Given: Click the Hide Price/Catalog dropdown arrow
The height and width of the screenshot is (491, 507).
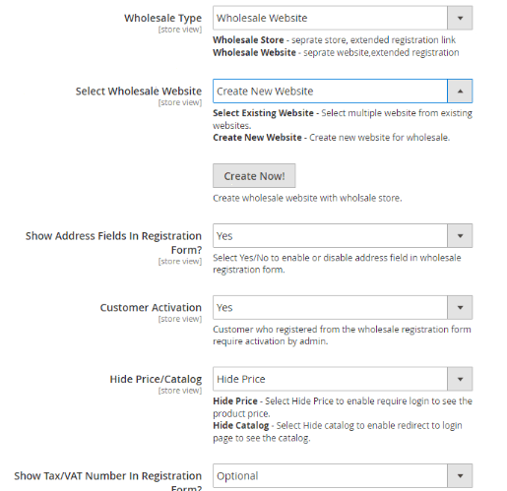Looking at the screenshot, I should tap(460, 379).
